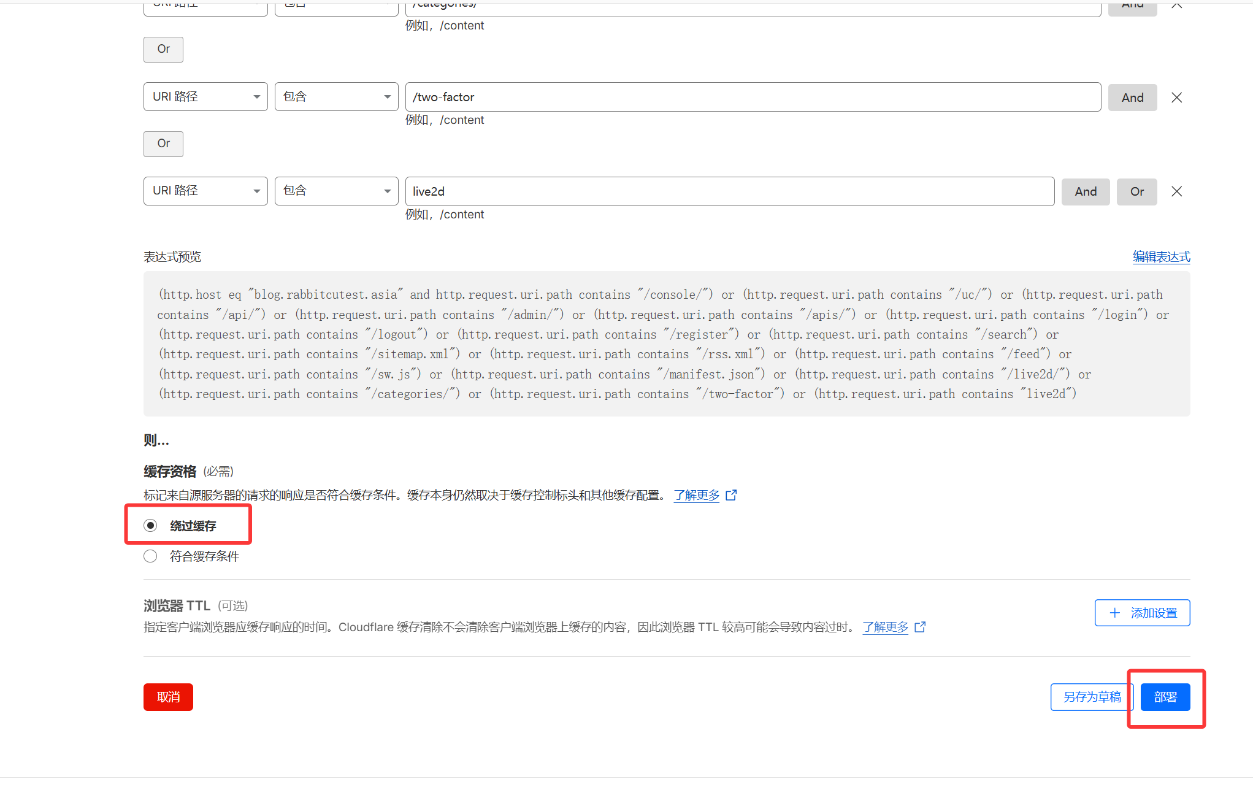Click 了解更多 link under 缓存资格
Viewport: 1253px width, 787px height.
click(696, 495)
